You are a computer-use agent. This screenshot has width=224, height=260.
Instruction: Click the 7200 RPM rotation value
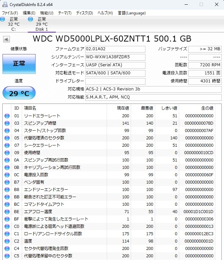point(205,65)
